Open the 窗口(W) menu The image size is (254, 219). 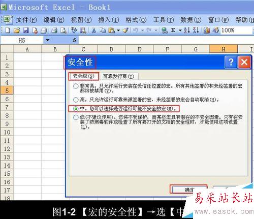218,20
